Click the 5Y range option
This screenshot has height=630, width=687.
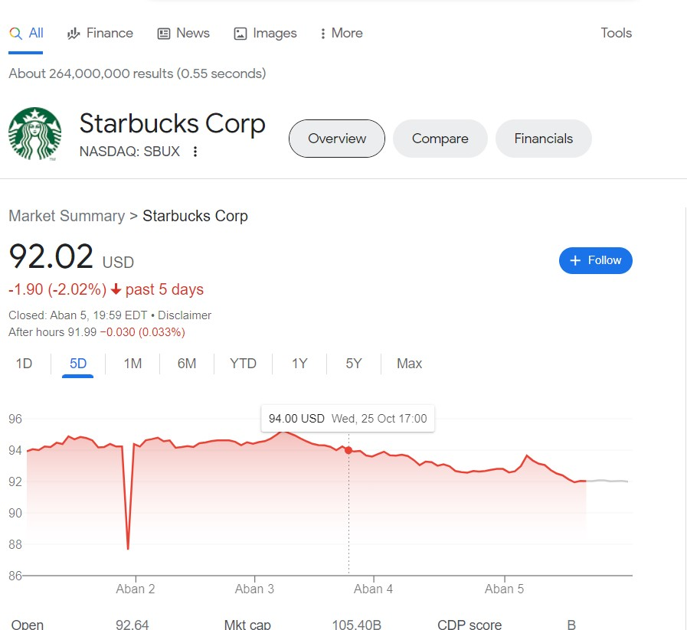point(353,364)
